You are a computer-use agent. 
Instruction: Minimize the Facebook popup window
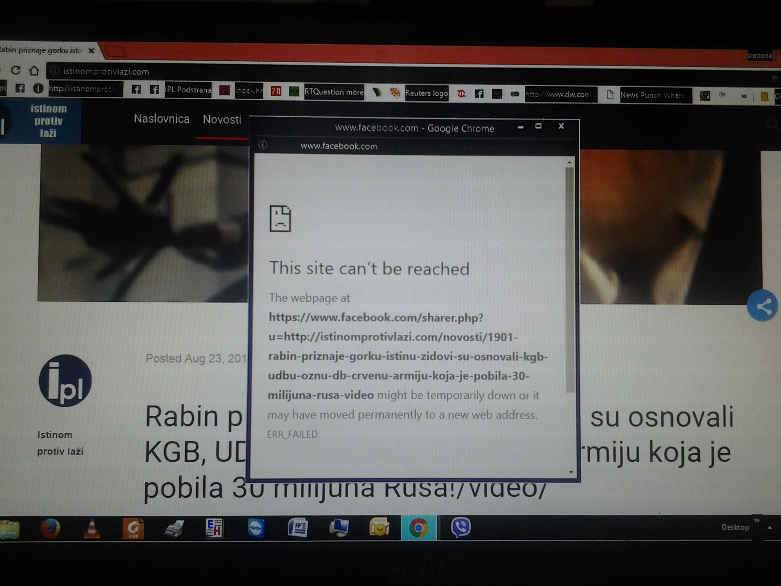[x=521, y=127]
